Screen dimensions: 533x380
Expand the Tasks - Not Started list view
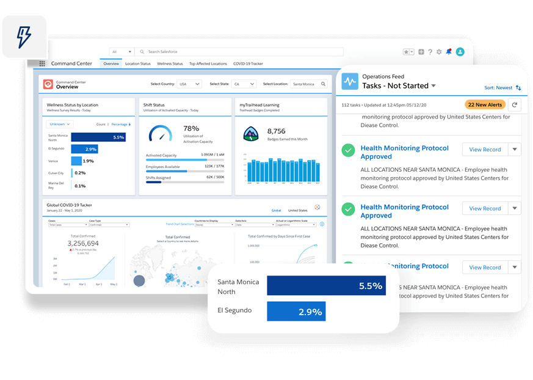(x=433, y=86)
